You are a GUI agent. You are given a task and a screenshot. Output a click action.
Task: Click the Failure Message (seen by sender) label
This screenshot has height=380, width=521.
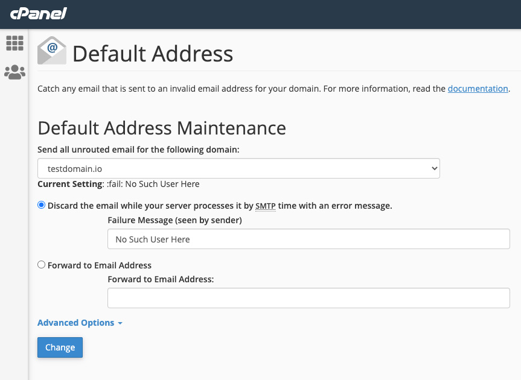[x=174, y=221]
